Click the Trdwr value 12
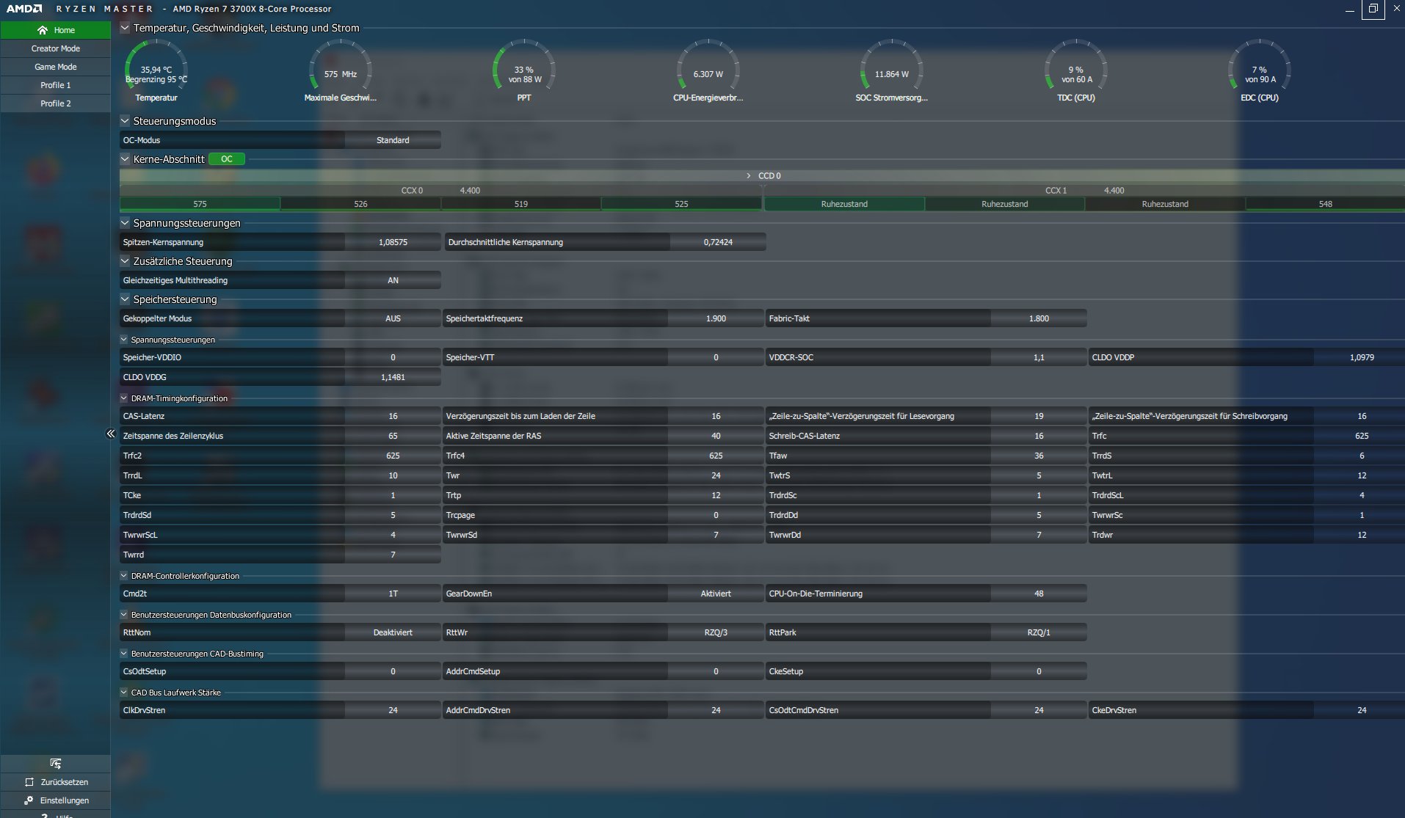Screen dimensions: 1405x818 pos(1359,535)
